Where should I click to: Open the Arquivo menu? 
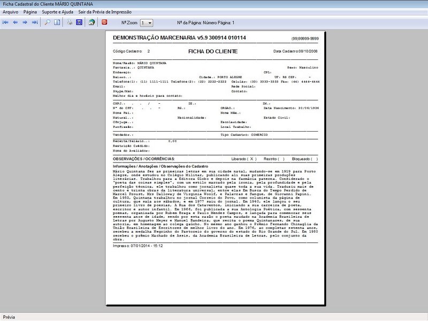11,11
